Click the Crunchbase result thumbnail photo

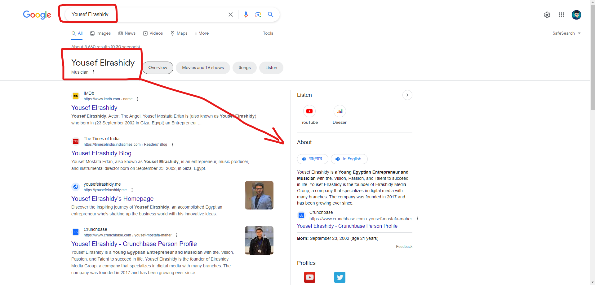[259, 240]
